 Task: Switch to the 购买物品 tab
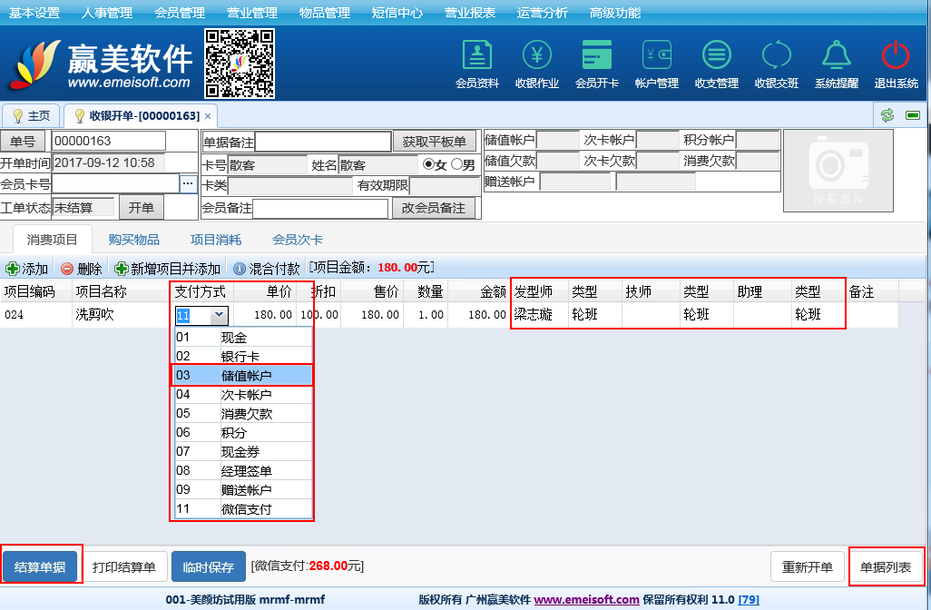point(133,240)
